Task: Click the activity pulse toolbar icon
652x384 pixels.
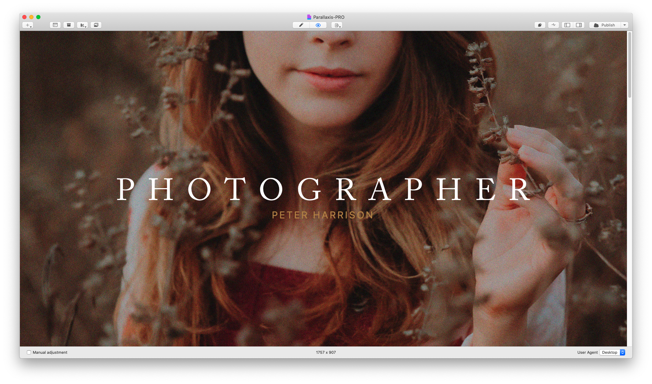Action: pyautogui.click(x=553, y=25)
